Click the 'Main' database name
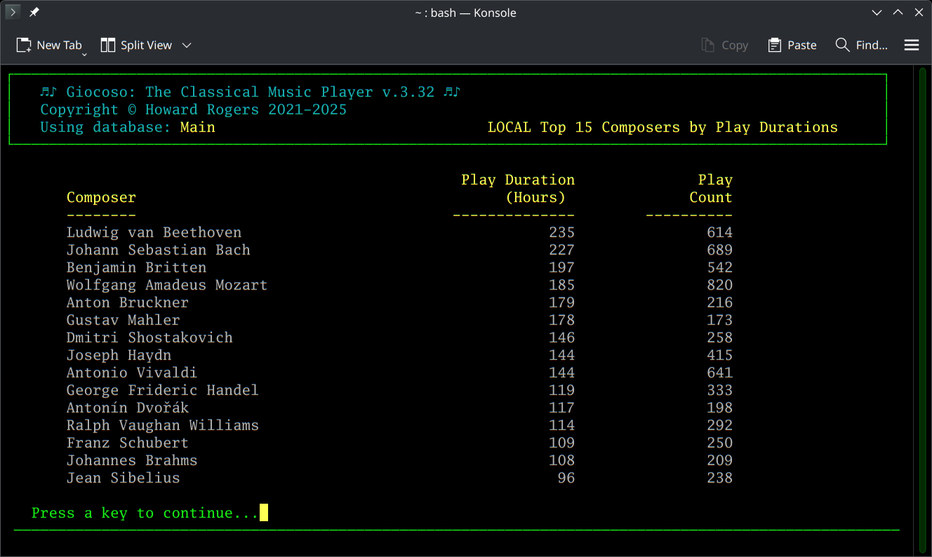 (197, 127)
